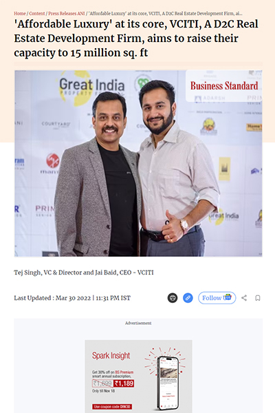Click the truncated article title breadcrumb
Screen dimensions: 275x413
pyautogui.click(x=165, y=14)
